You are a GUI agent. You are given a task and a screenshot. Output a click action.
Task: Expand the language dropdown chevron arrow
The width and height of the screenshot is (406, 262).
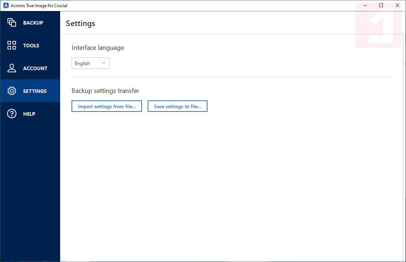(x=104, y=63)
